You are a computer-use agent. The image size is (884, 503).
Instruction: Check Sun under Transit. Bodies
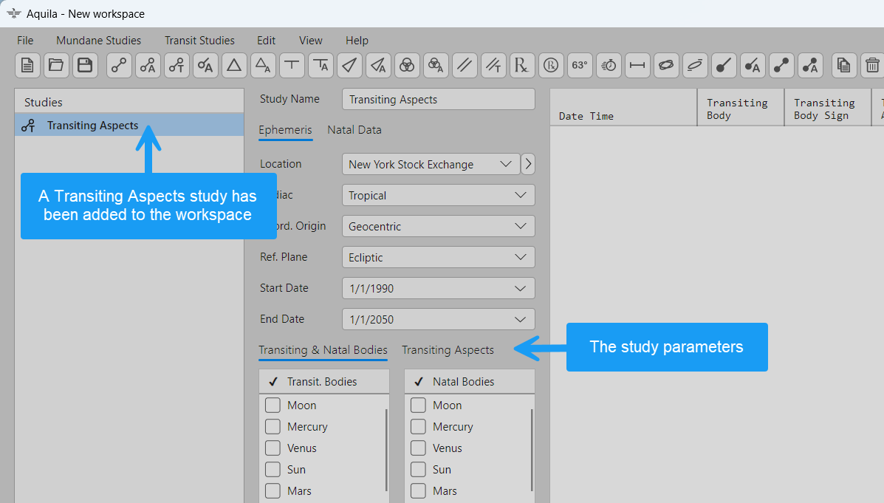(x=273, y=470)
